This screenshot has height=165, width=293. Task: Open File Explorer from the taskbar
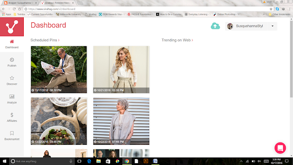pos(98,161)
